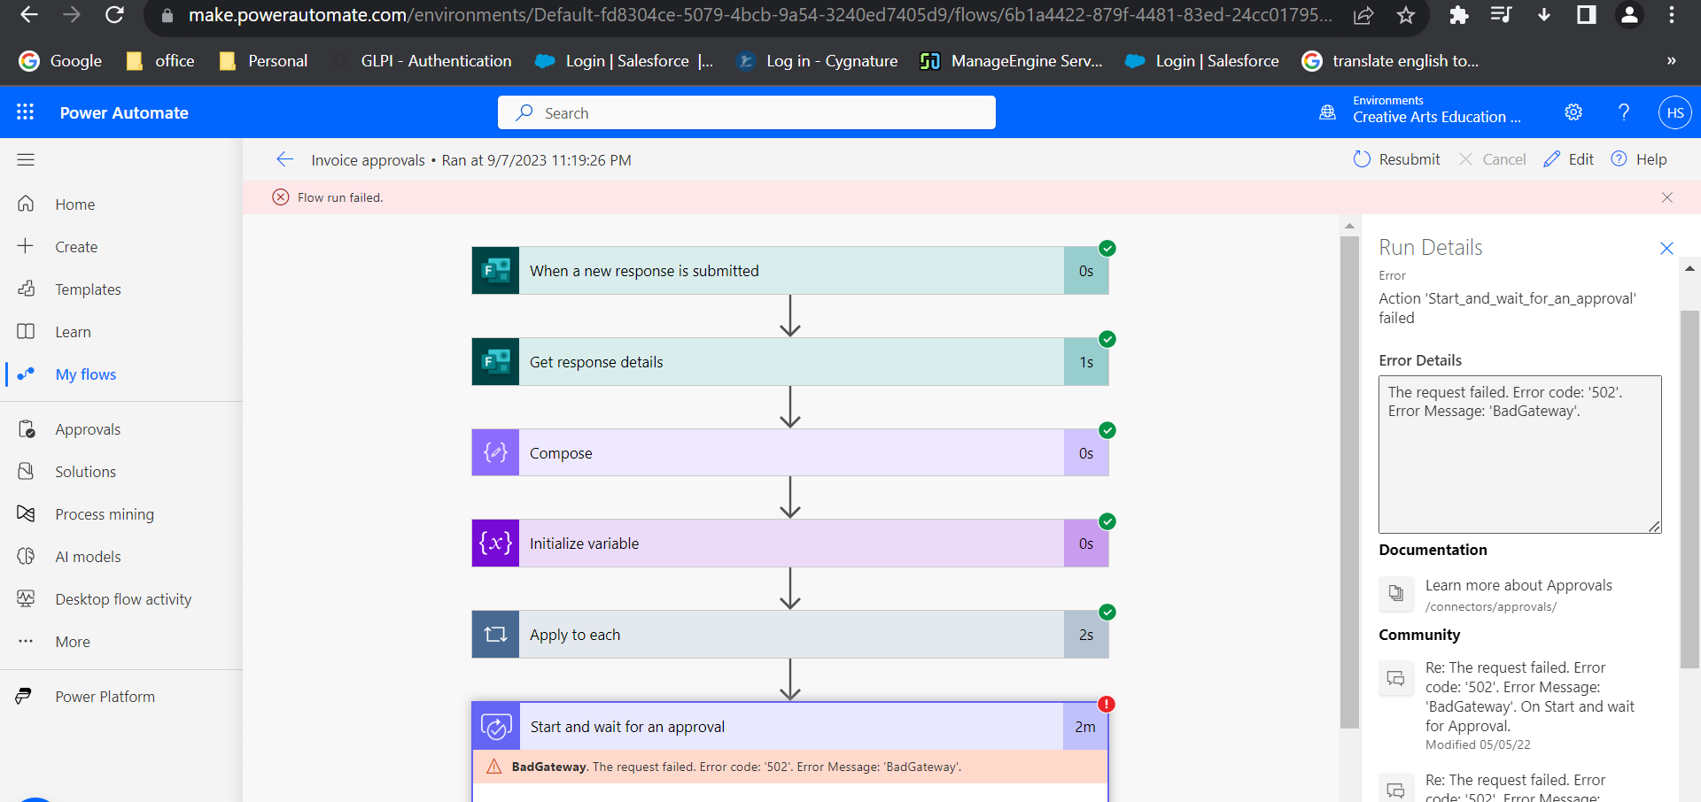
Task: Open Help from the command bar
Action: [1639, 159]
